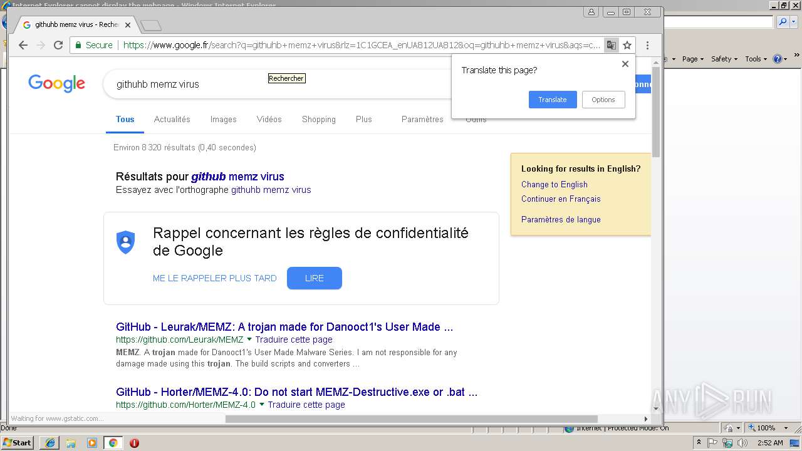Viewport: 802px width, 451px height.
Task: Expand the Plus search menu
Action: (x=364, y=119)
